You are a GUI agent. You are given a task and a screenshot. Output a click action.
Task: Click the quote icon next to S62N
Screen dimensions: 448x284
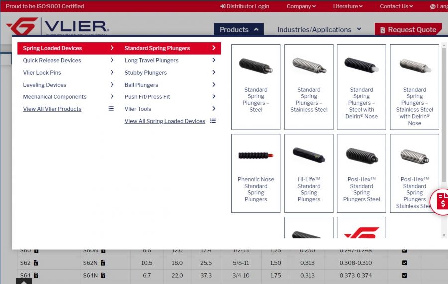pyautogui.click(x=103, y=263)
